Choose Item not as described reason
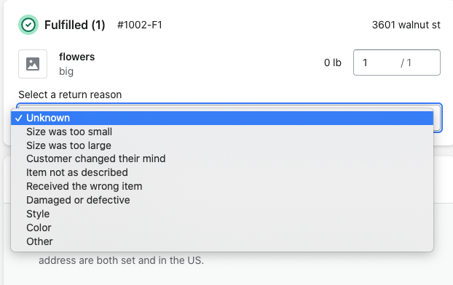Screen dimensions: 453x285 tap(222, 172)
